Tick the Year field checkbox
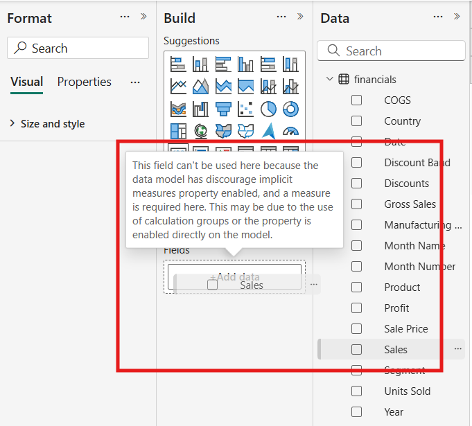Viewport: 472px width, 426px height. tap(356, 411)
